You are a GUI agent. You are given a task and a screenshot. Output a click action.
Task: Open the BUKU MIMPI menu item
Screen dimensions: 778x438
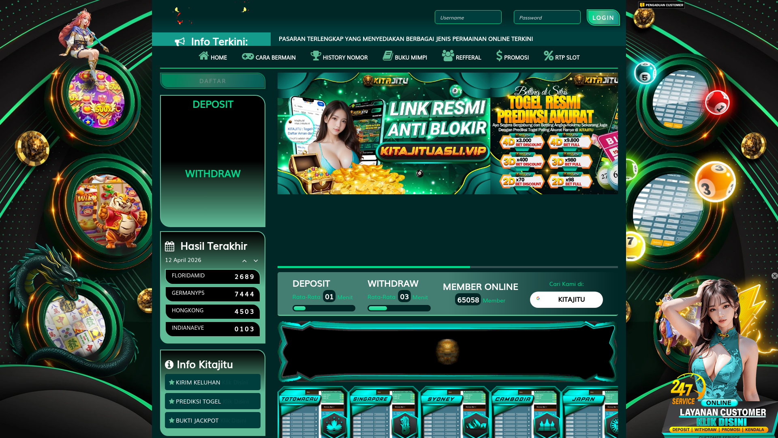point(410,58)
